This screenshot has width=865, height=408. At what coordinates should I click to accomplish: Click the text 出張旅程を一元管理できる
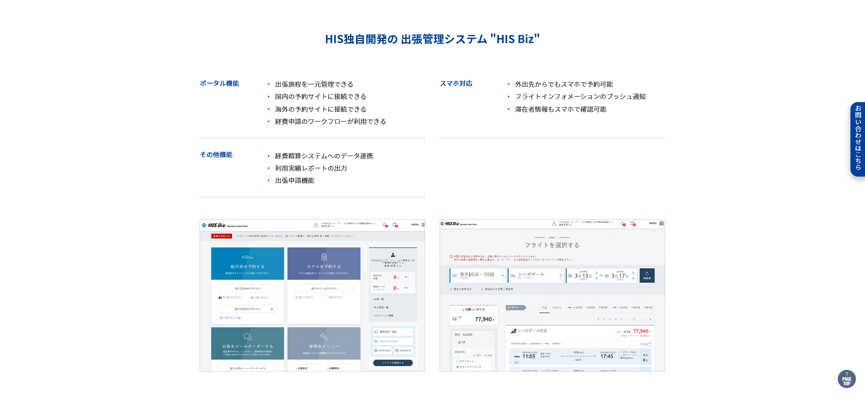coord(314,84)
